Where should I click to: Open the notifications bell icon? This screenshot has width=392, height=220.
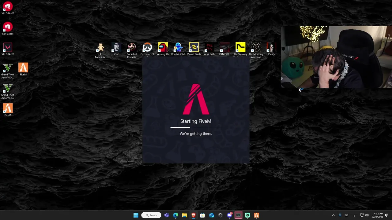click(x=386, y=215)
